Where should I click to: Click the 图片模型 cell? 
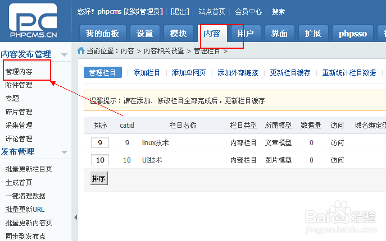tap(279, 160)
